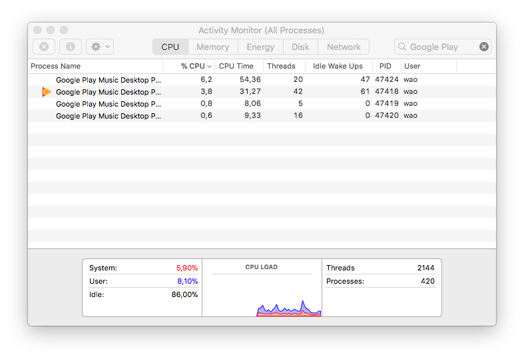Click the total Threads count 2144

(x=425, y=268)
